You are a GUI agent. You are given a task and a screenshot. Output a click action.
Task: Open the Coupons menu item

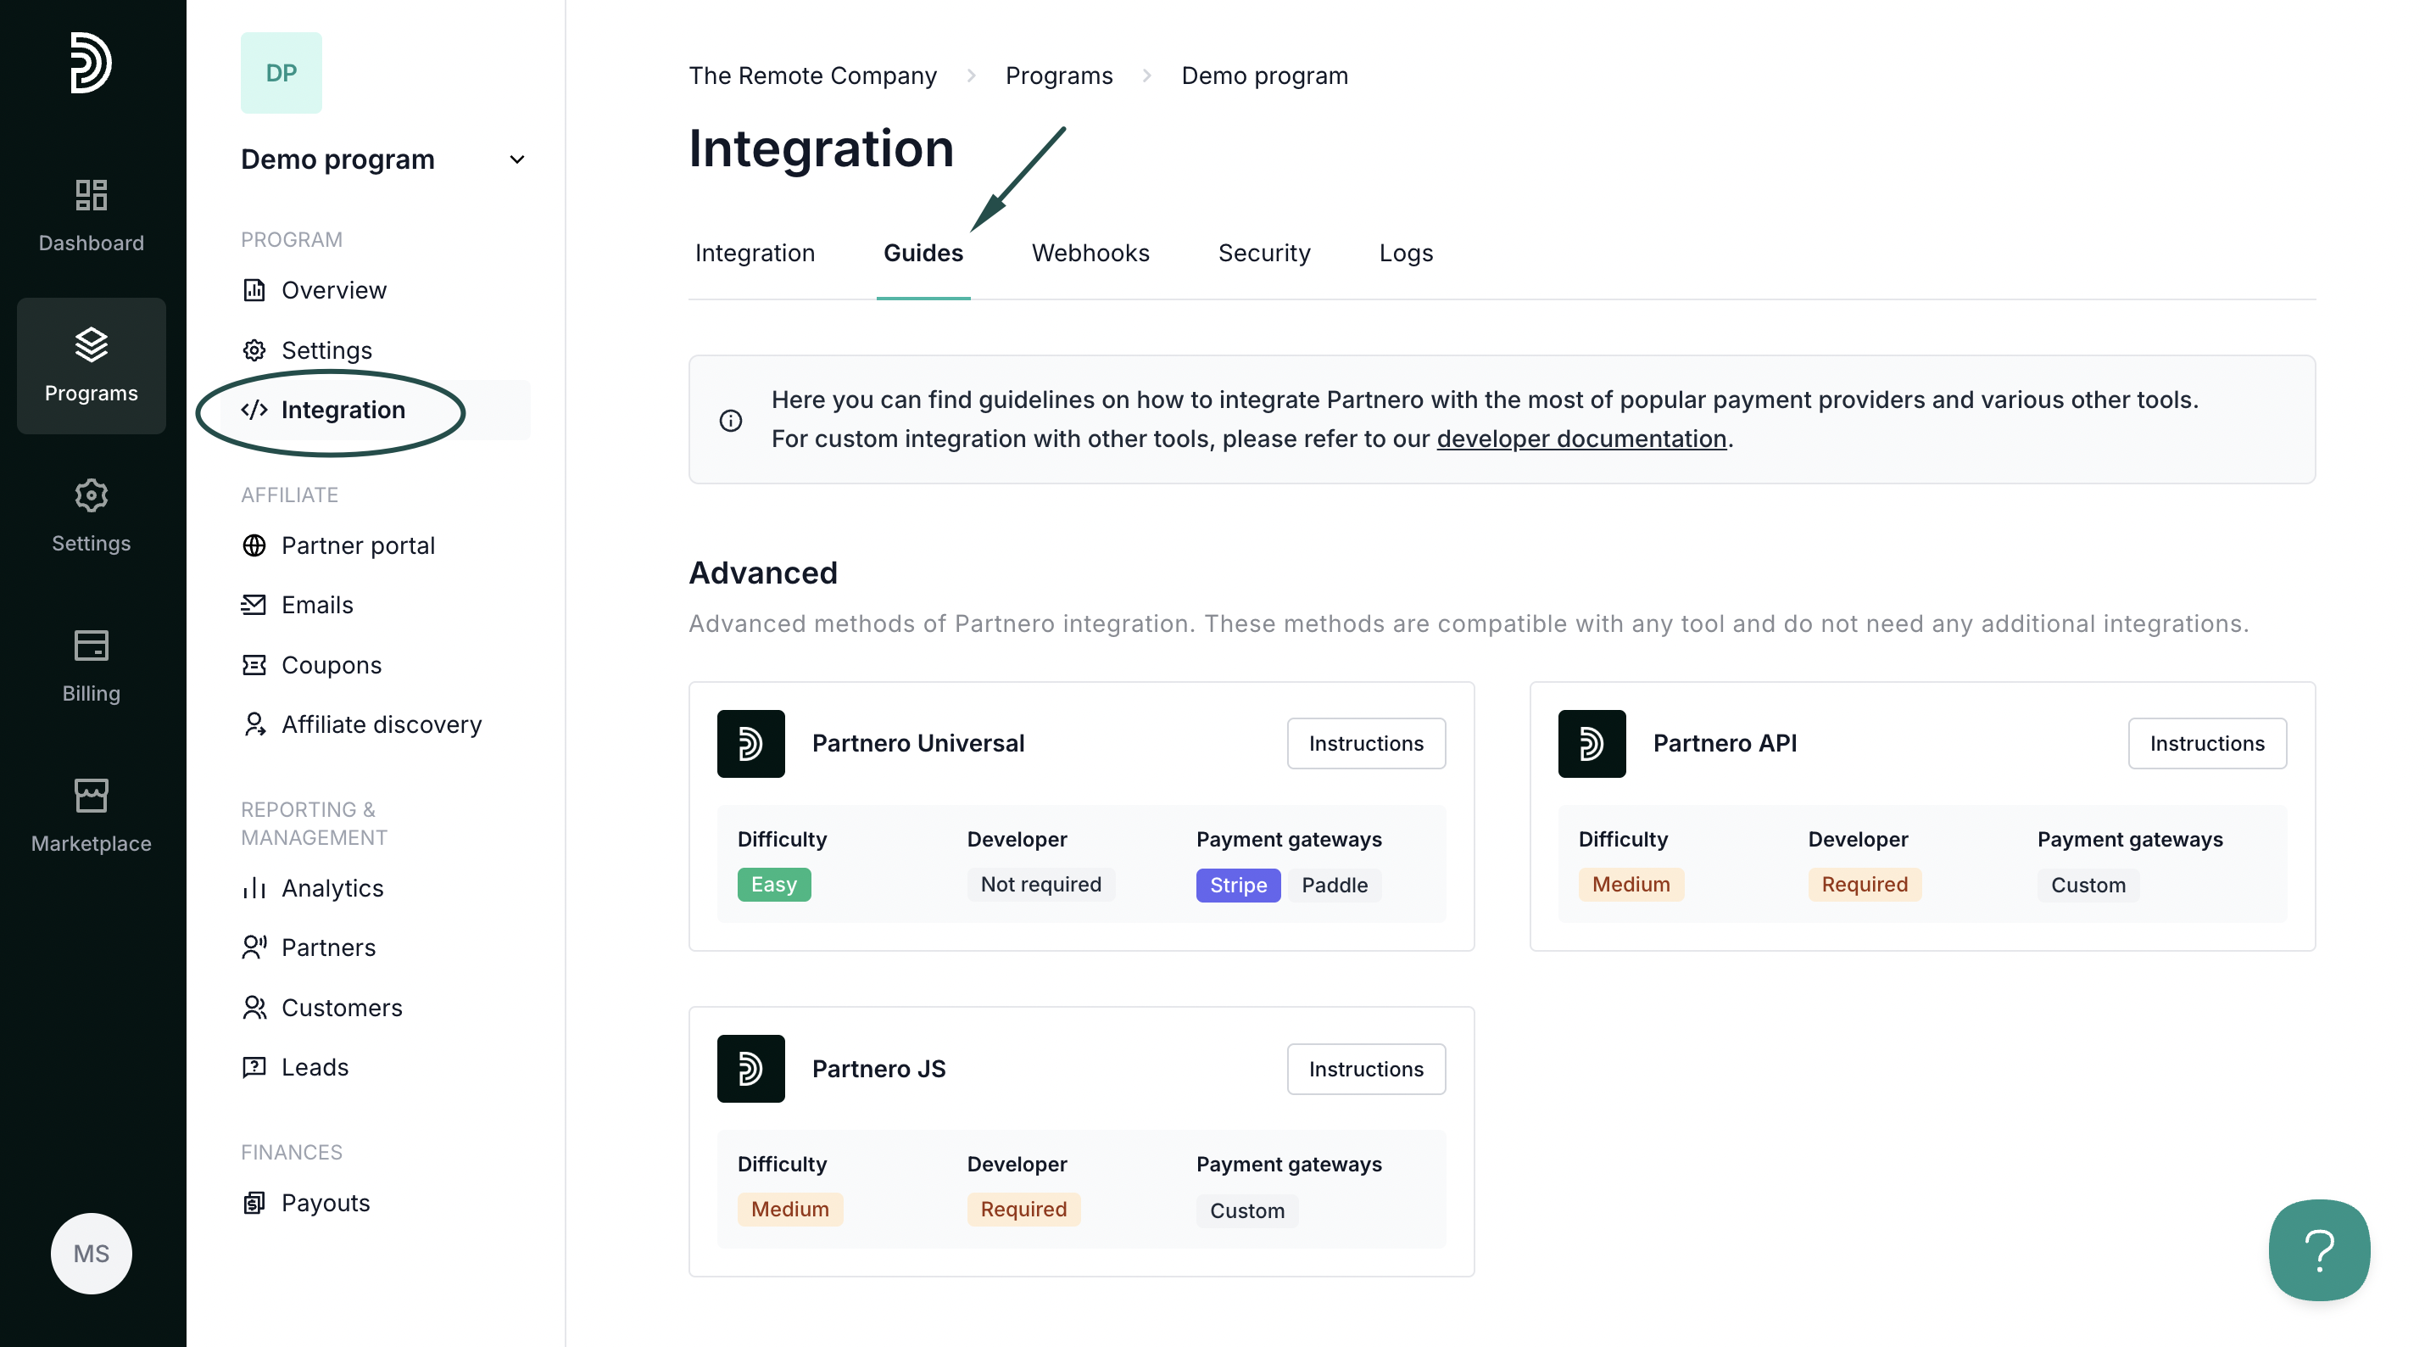331,665
